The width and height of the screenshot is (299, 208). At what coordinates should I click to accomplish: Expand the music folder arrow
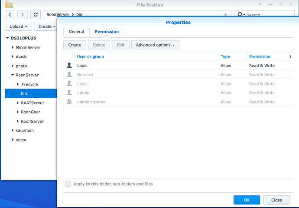point(13,56)
